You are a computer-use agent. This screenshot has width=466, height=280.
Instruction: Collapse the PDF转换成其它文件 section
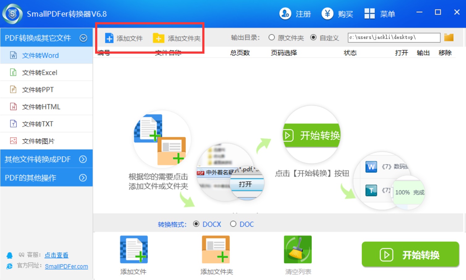[46, 38]
